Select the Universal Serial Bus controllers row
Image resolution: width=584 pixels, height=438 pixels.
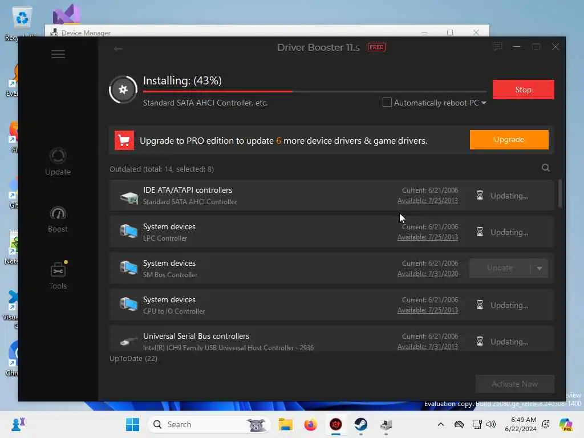click(331, 339)
